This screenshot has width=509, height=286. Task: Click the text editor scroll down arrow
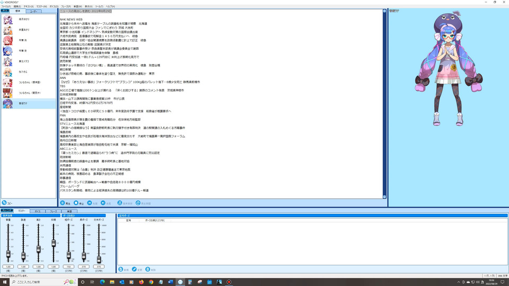pyautogui.click(x=385, y=197)
